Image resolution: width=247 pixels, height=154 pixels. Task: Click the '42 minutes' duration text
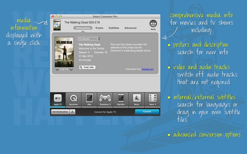(x=85, y=60)
